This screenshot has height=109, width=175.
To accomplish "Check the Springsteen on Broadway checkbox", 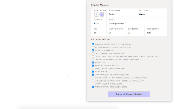I will pyautogui.click(x=93, y=84).
